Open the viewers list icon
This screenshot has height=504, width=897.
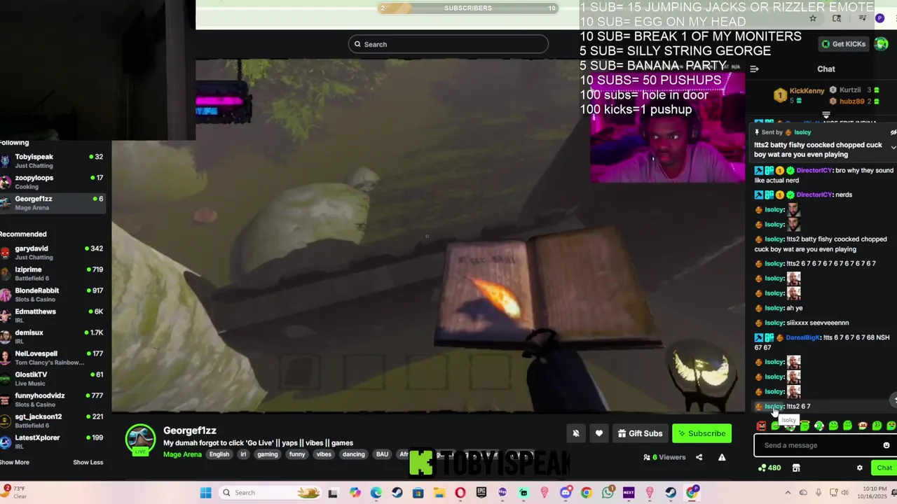647,457
